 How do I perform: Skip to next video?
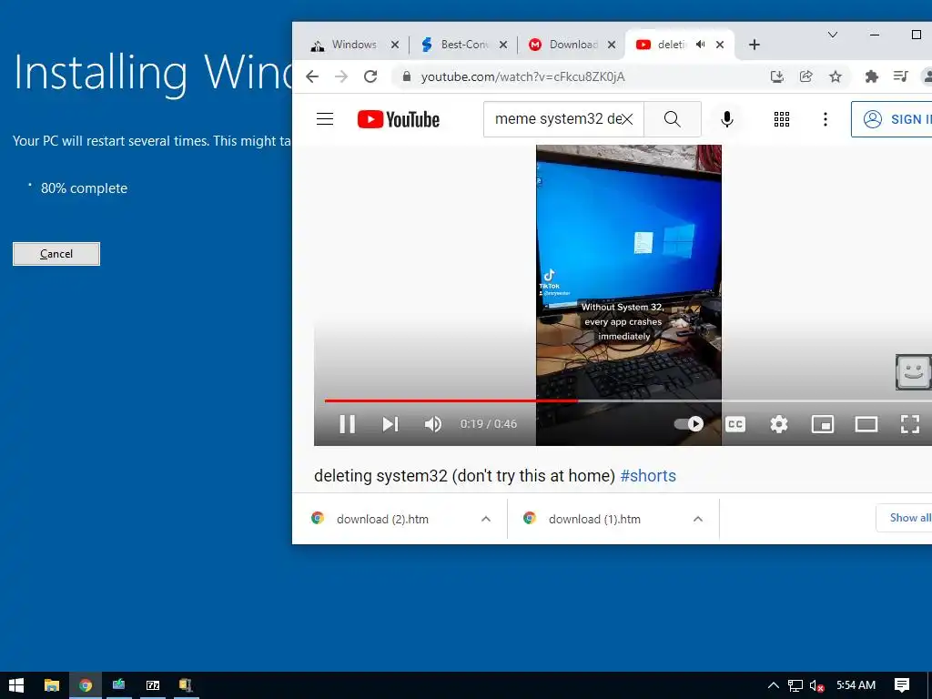pos(390,424)
